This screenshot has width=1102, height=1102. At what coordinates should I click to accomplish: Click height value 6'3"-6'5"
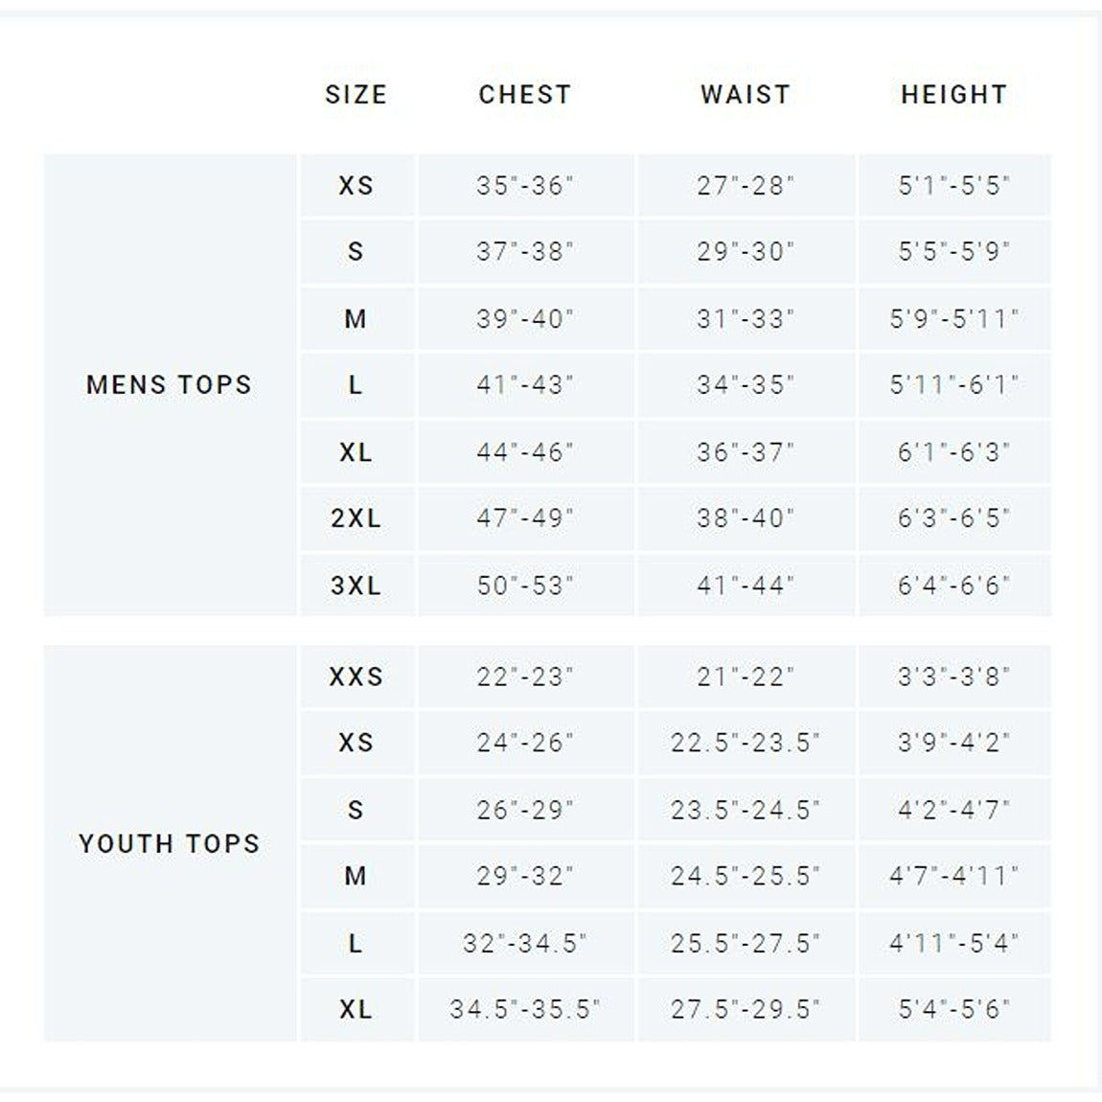pos(954,518)
